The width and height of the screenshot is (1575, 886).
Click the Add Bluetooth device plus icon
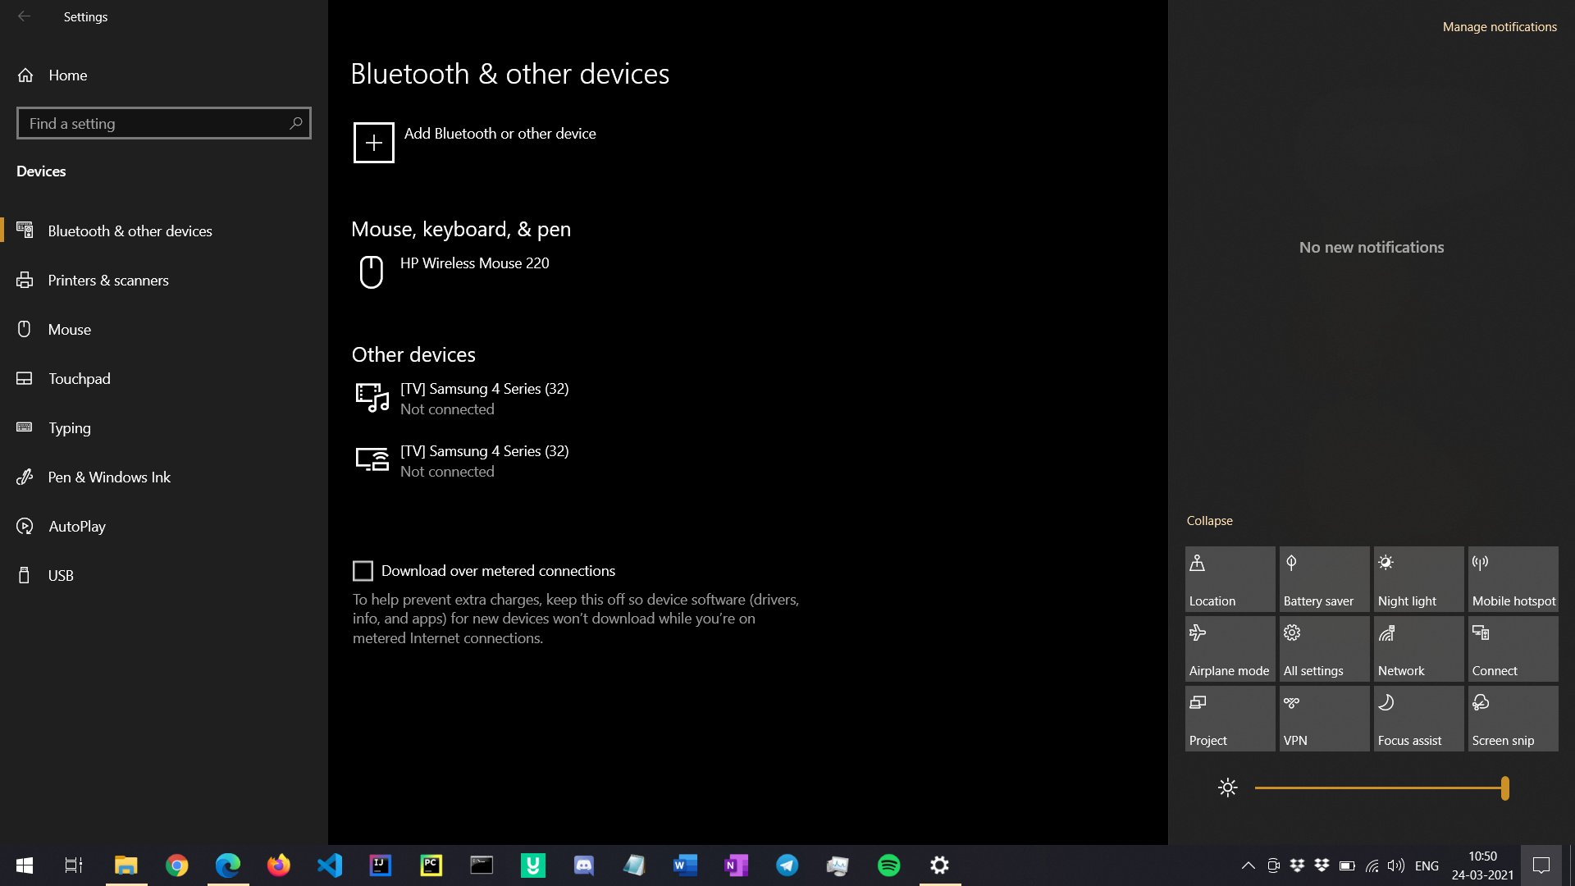pos(373,143)
